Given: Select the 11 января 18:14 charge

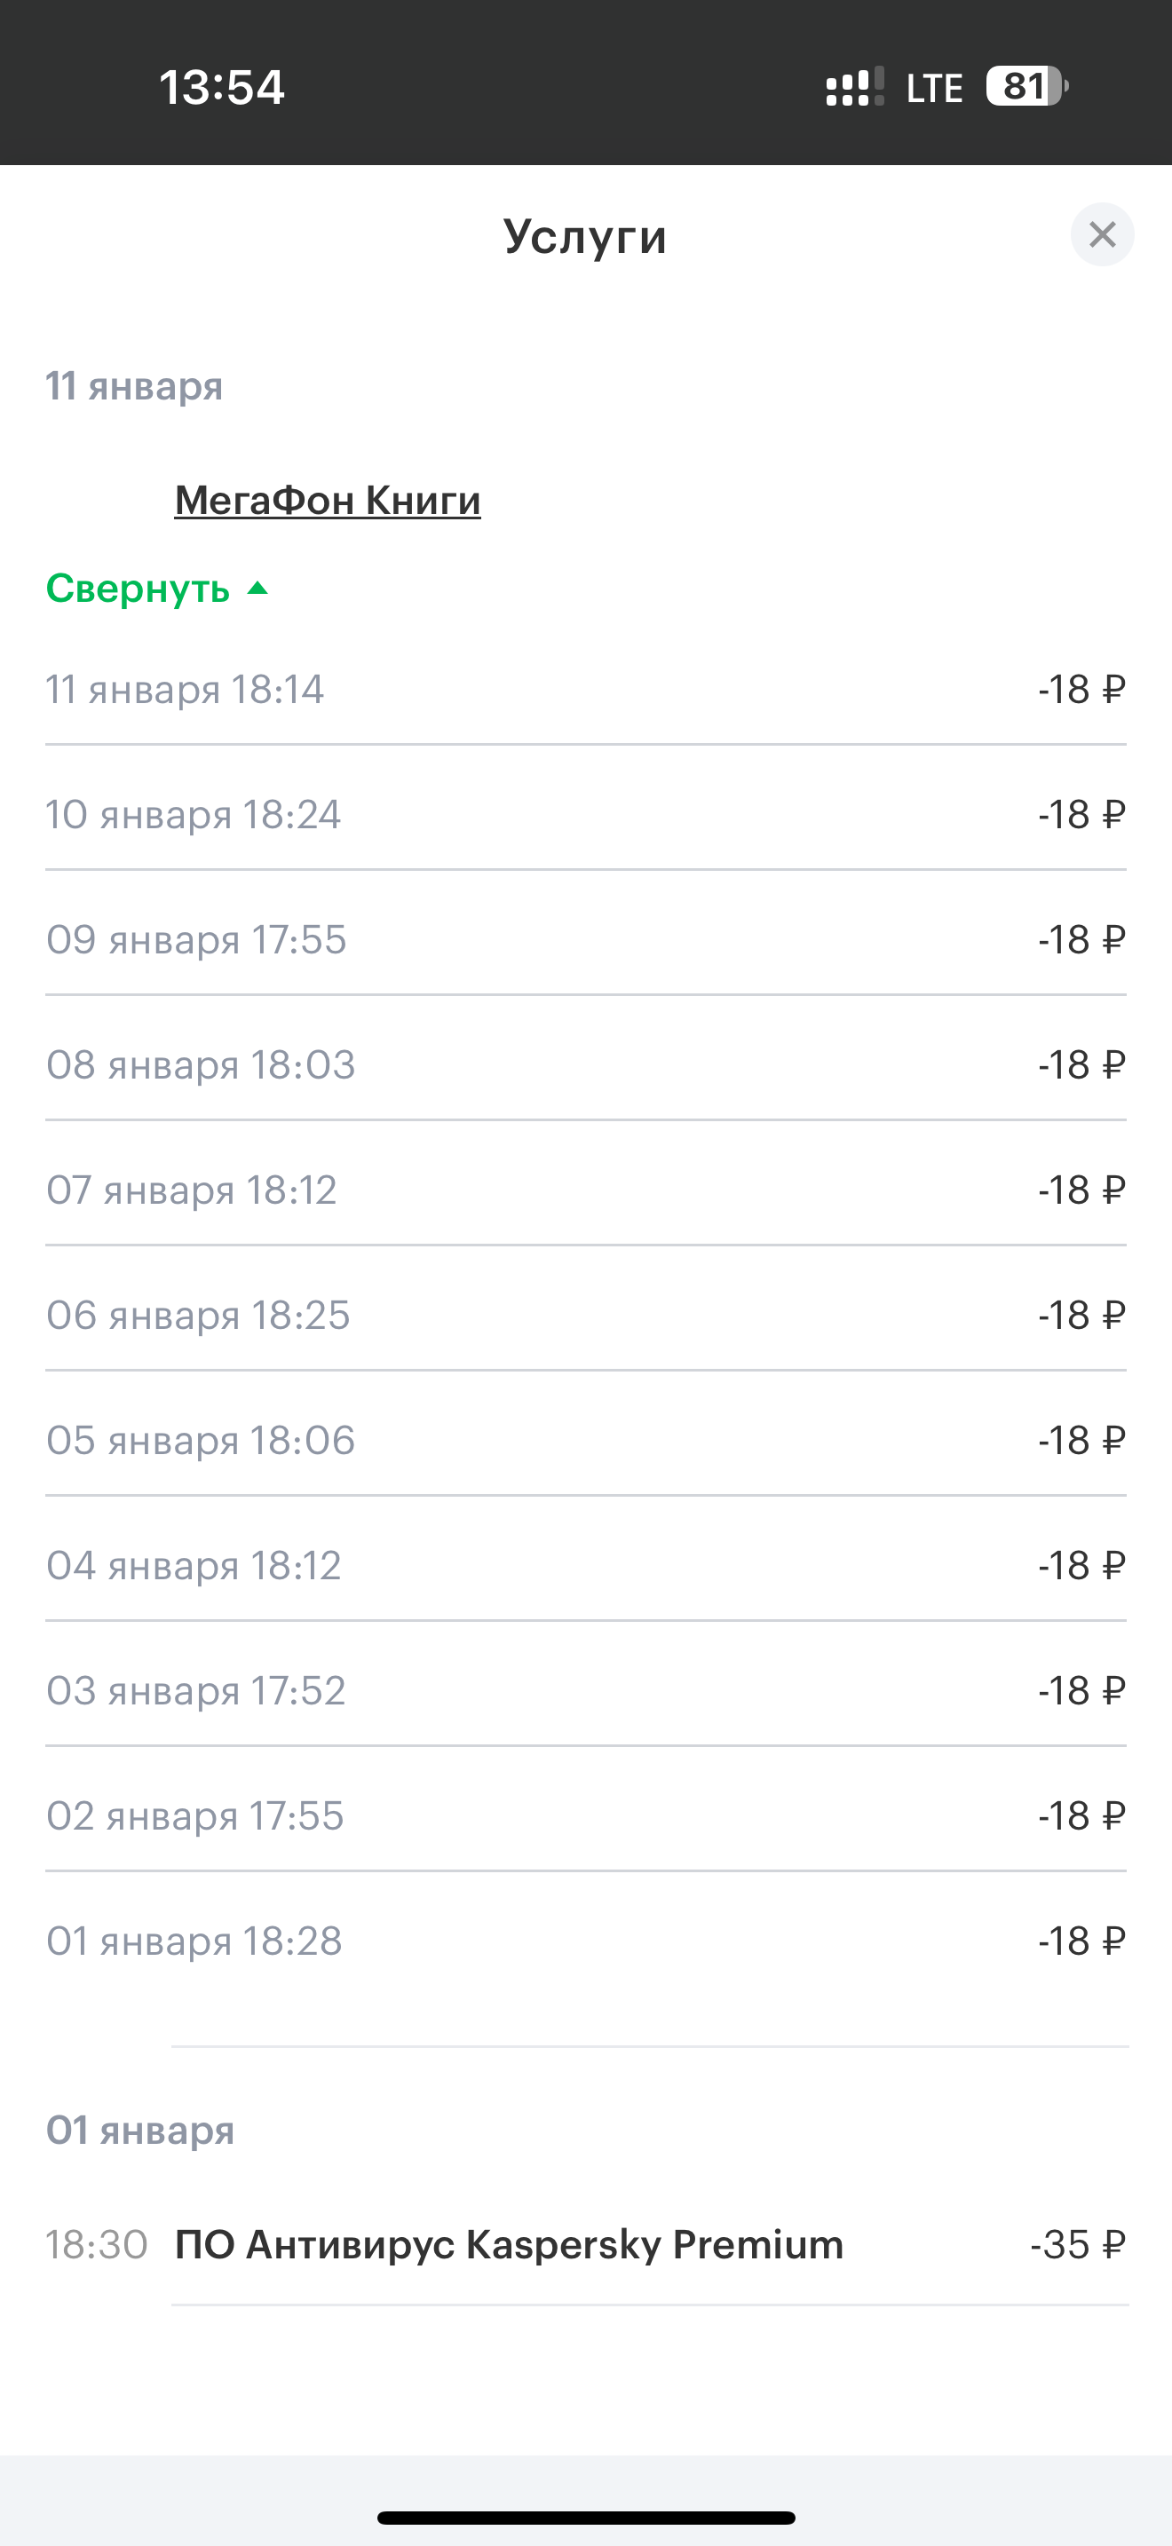Looking at the screenshot, I should point(586,689).
